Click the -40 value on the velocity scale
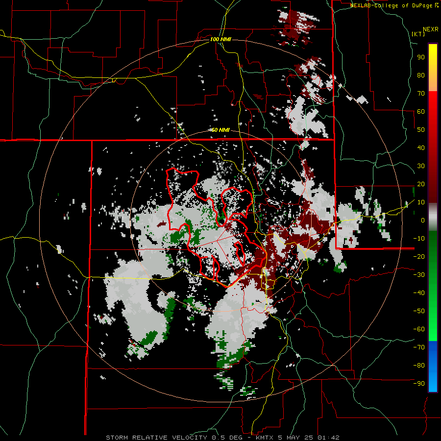The width and height of the screenshot is (441, 441). point(419,293)
